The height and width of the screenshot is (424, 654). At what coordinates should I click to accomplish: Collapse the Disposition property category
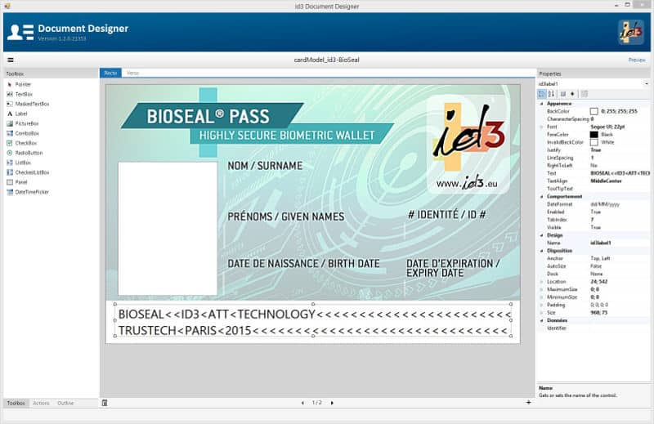pyautogui.click(x=542, y=251)
